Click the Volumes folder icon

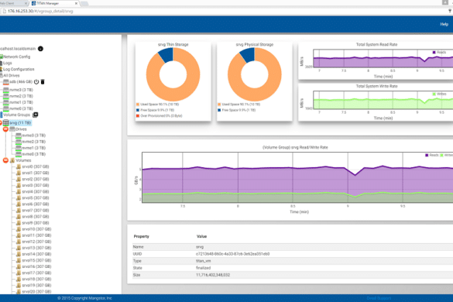coord(12,160)
